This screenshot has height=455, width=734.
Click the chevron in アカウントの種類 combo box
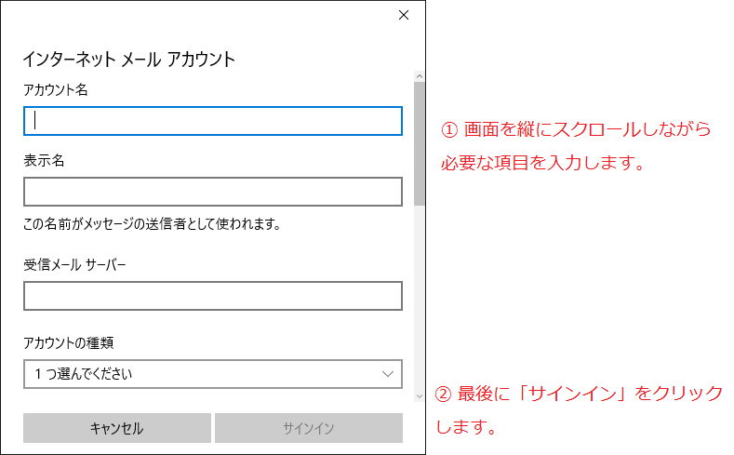point(388,374)
